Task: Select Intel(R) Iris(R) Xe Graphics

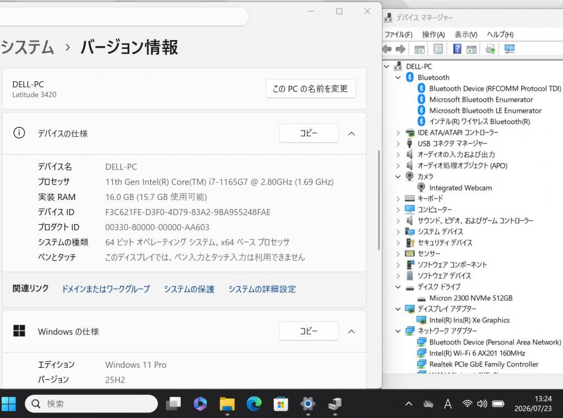Action: 470,320
